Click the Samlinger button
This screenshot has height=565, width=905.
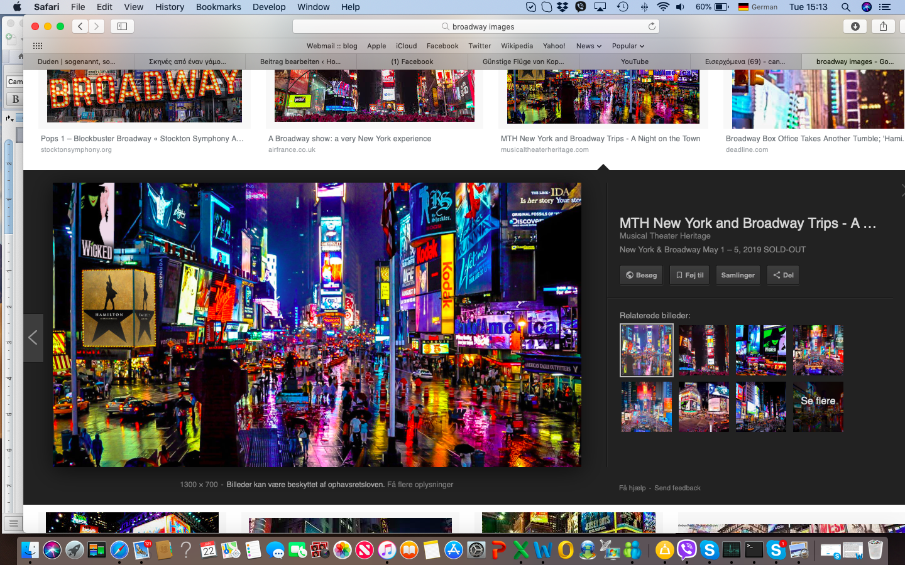[738, 275]
